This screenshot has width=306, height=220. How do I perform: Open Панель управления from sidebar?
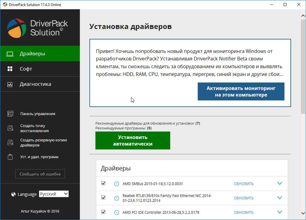[38, 114]
